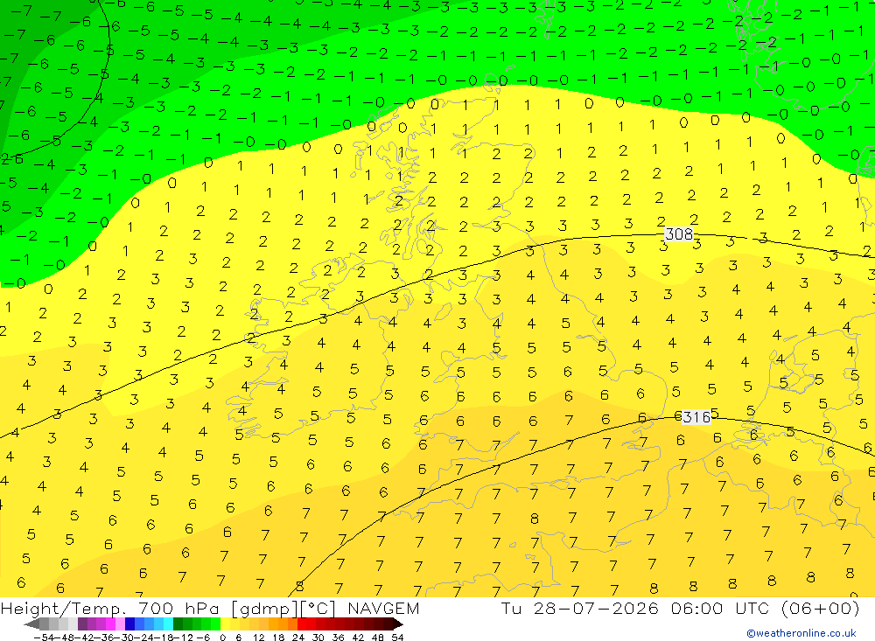Click the 316 height contour label

coord(696,417)
